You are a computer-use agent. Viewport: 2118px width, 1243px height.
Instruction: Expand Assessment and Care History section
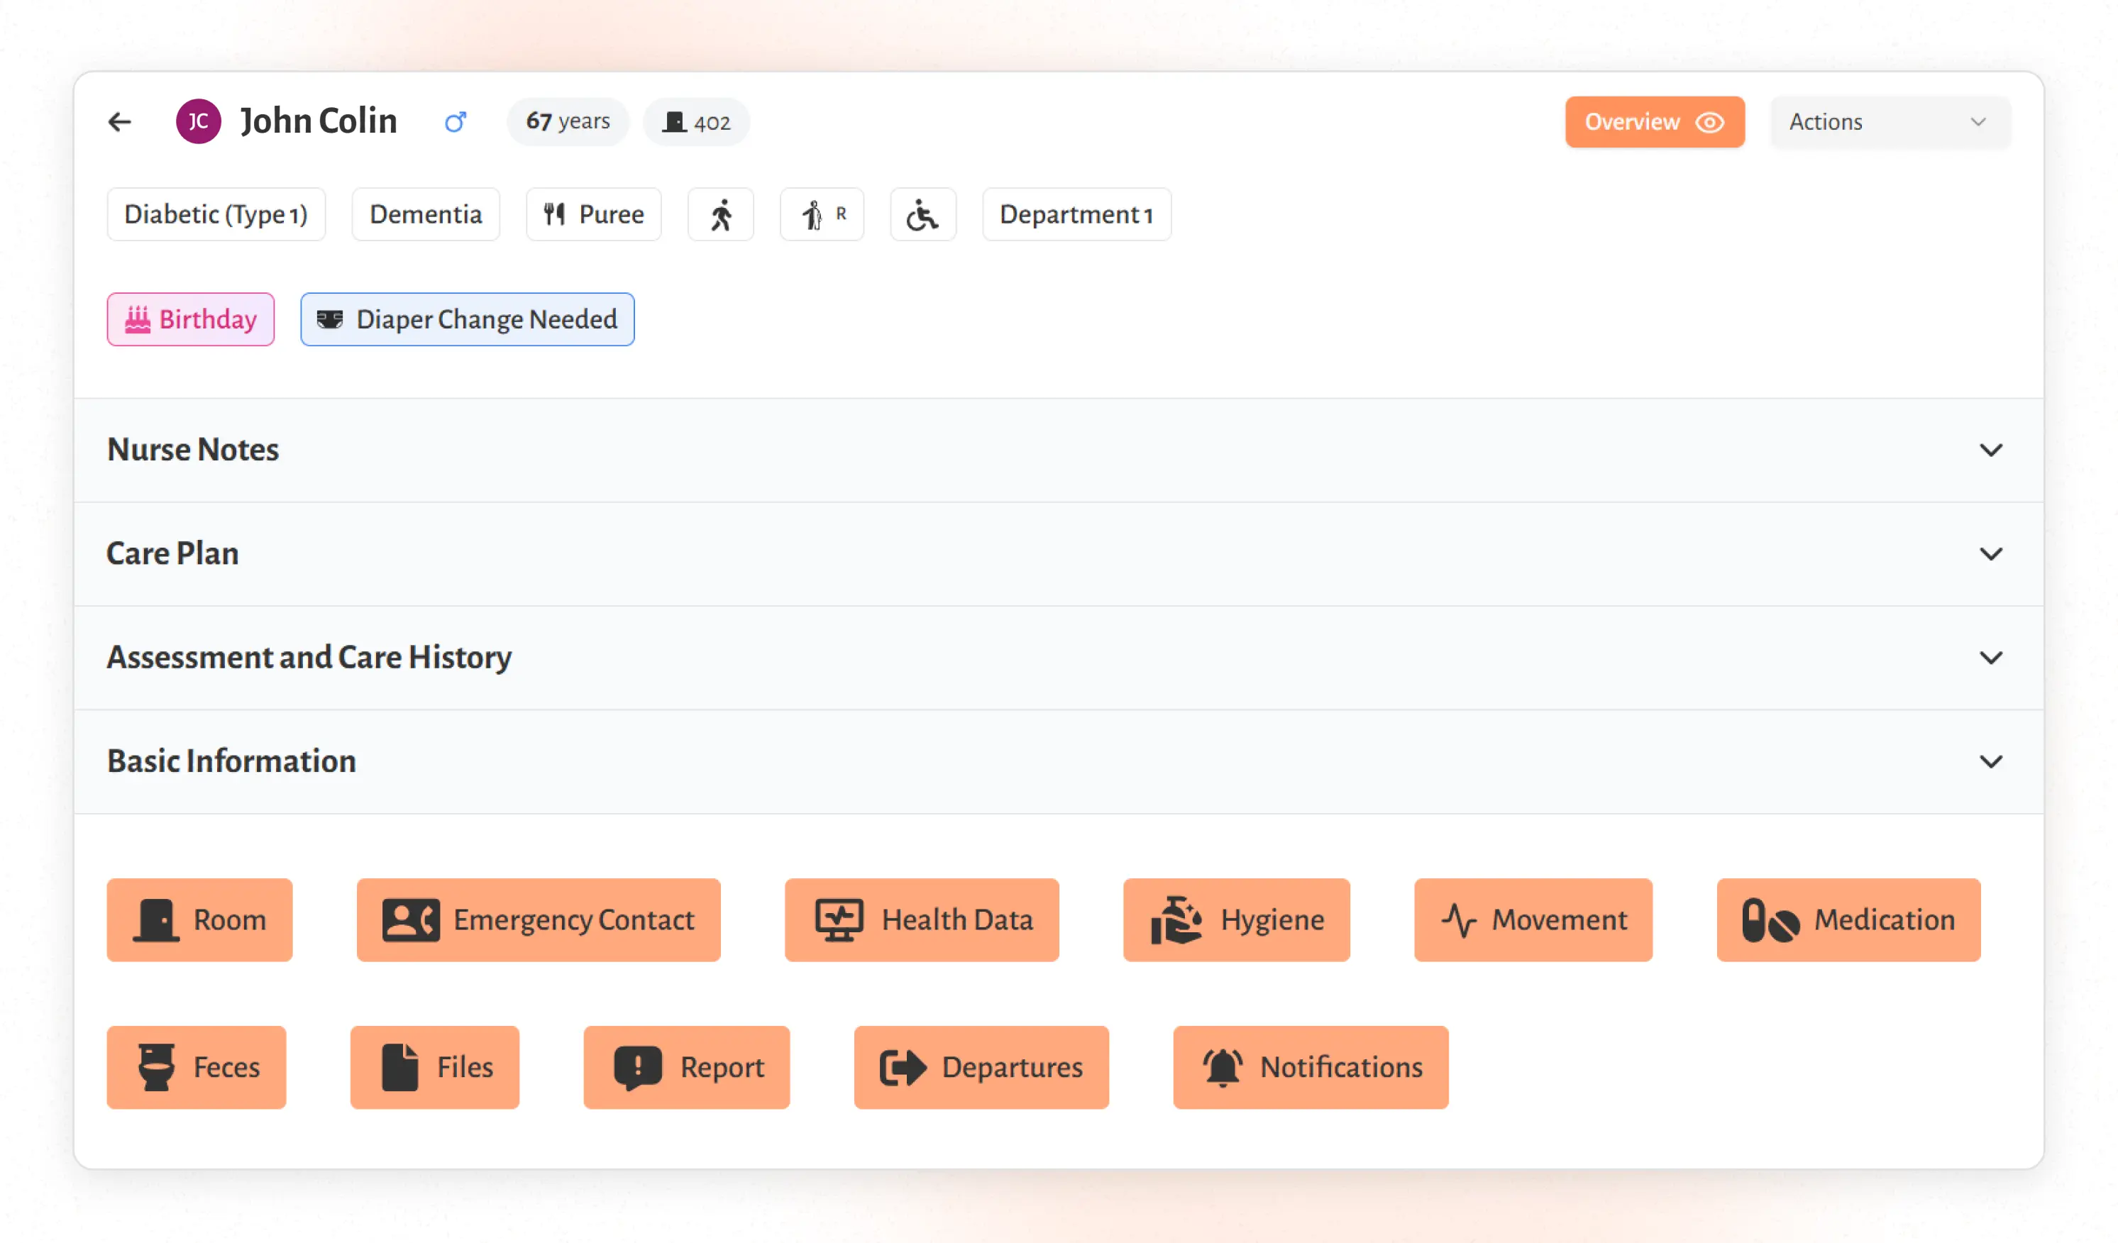click(x=1059, y=658)
